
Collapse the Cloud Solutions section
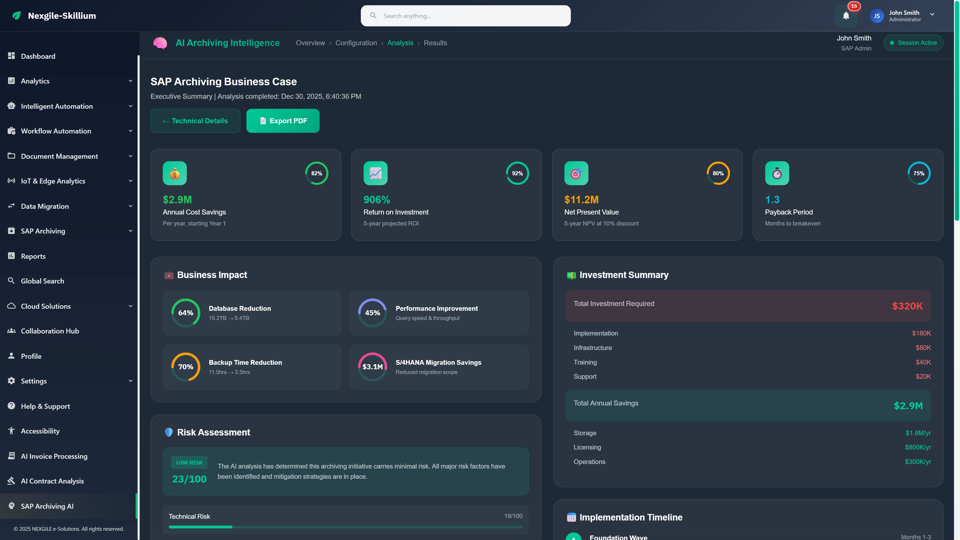tap(130, 306)
